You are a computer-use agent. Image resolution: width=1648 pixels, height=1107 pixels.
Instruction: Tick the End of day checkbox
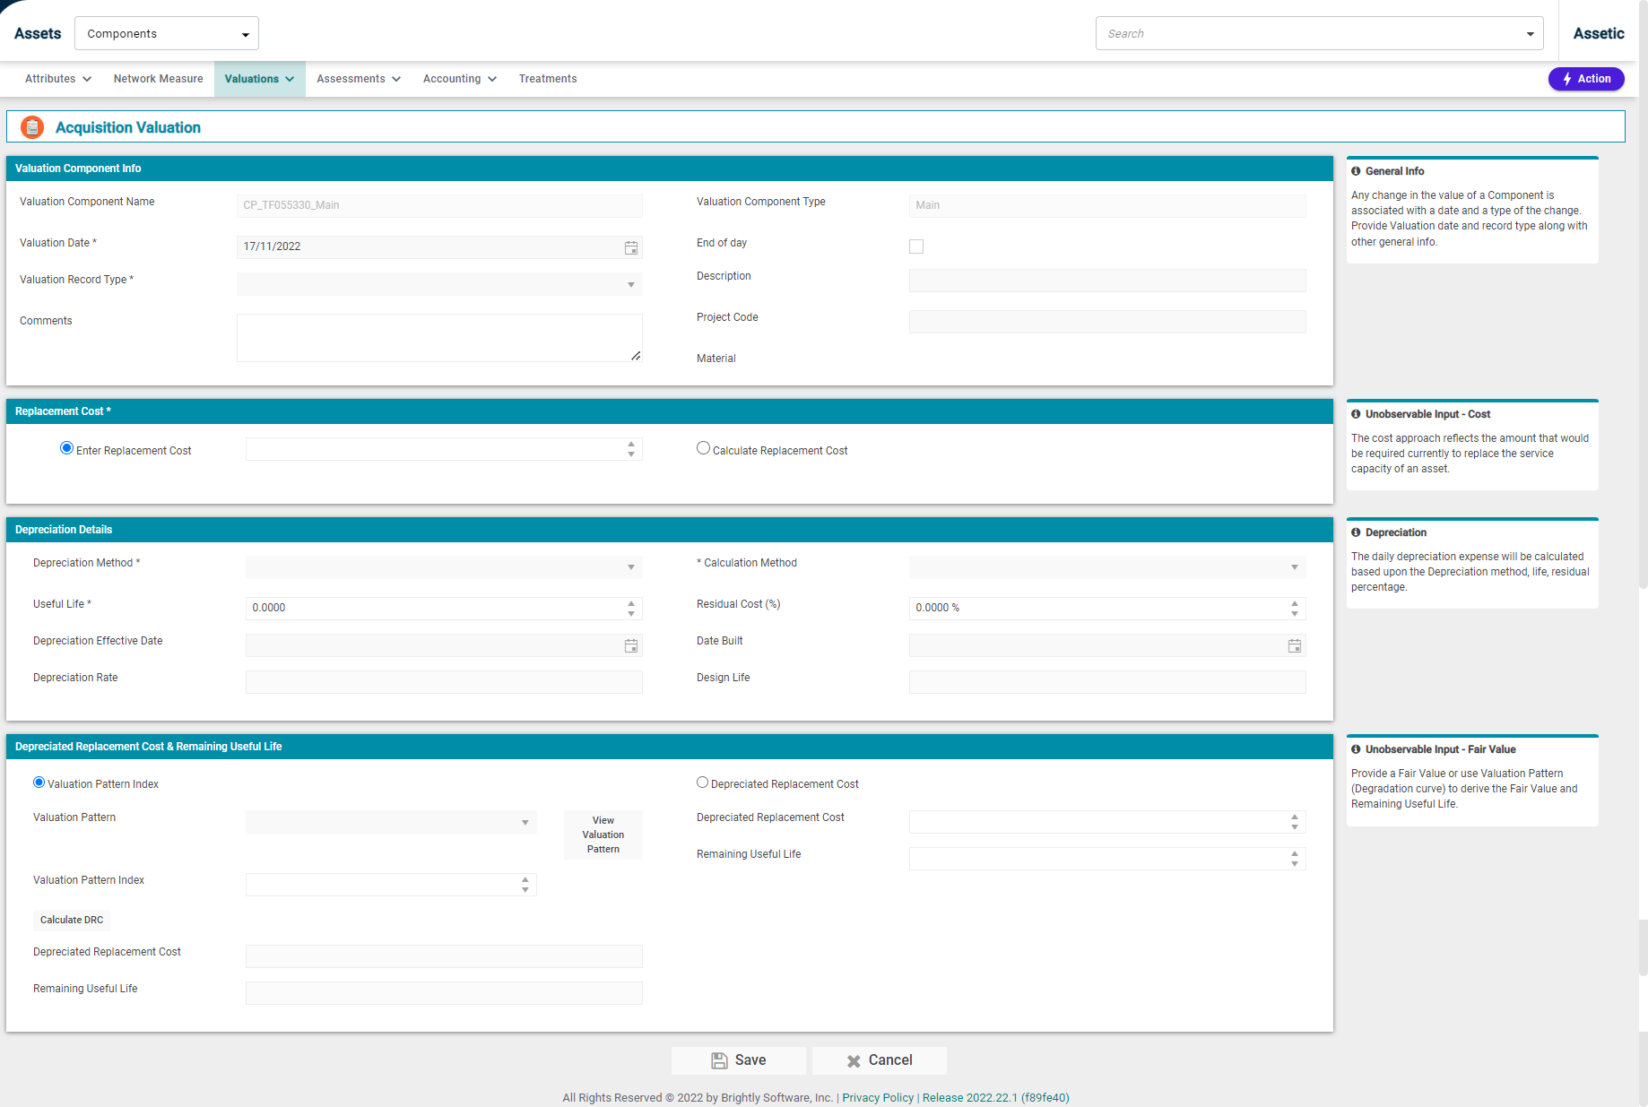point(915,246)
